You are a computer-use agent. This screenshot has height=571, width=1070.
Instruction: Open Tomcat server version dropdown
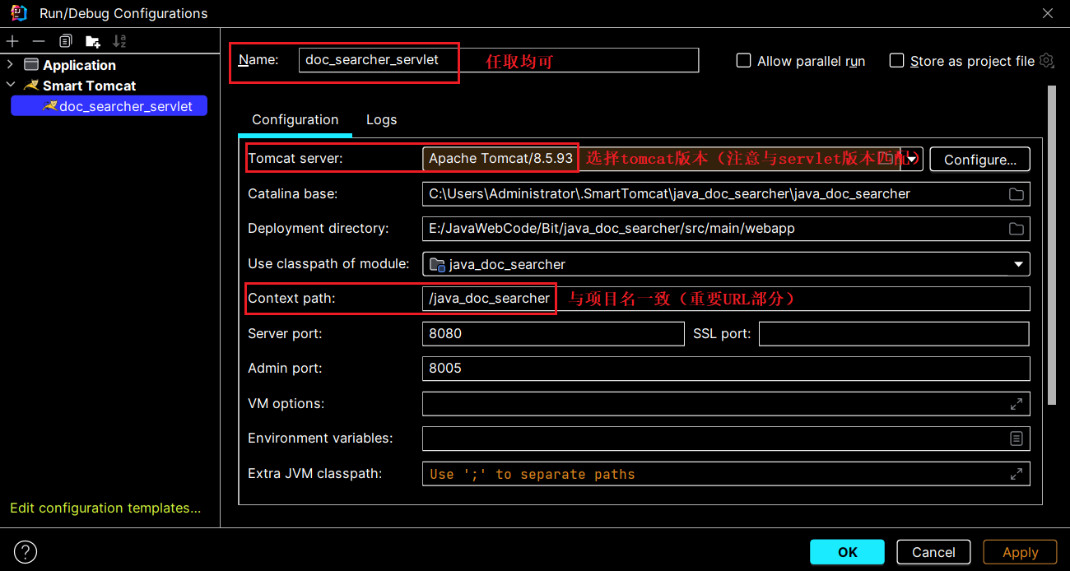point(913,159)
